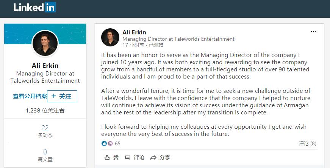Click the thumbs-up 赞 like icon

[107, 157]
